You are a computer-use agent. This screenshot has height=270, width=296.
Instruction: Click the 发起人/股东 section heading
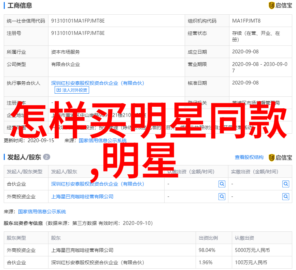click(24, 157)
